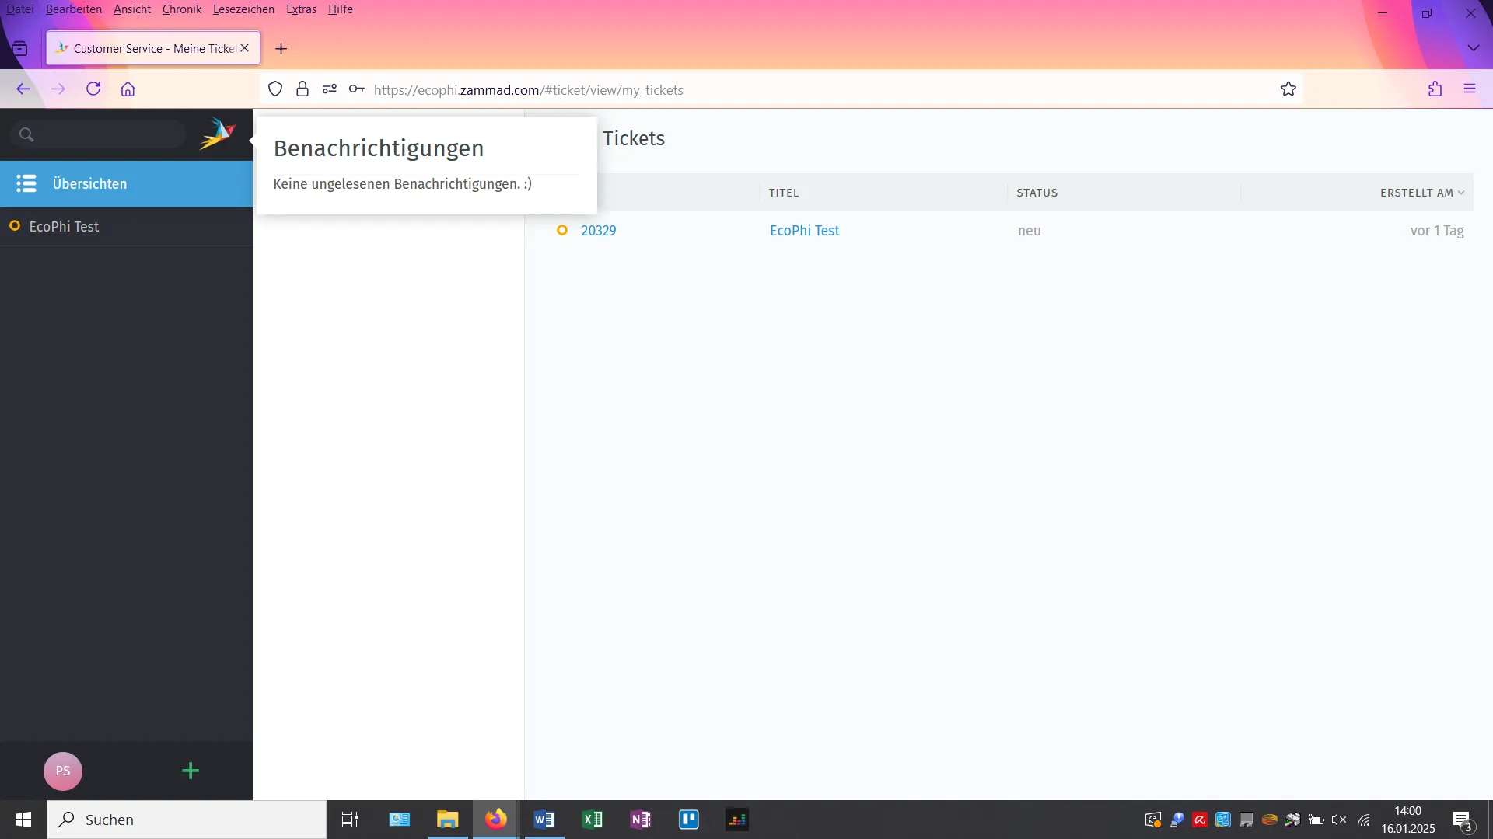
Task: Click the yellow status dot beside ticket 20329
Action: coord(562,230)
